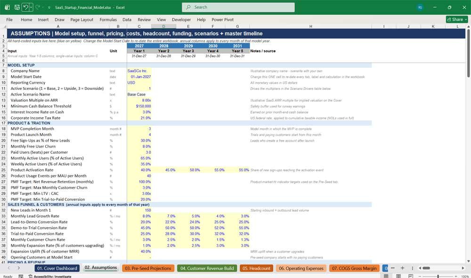
Task: Show more sheet tabs with ellipsis
Action: point(393,268)
